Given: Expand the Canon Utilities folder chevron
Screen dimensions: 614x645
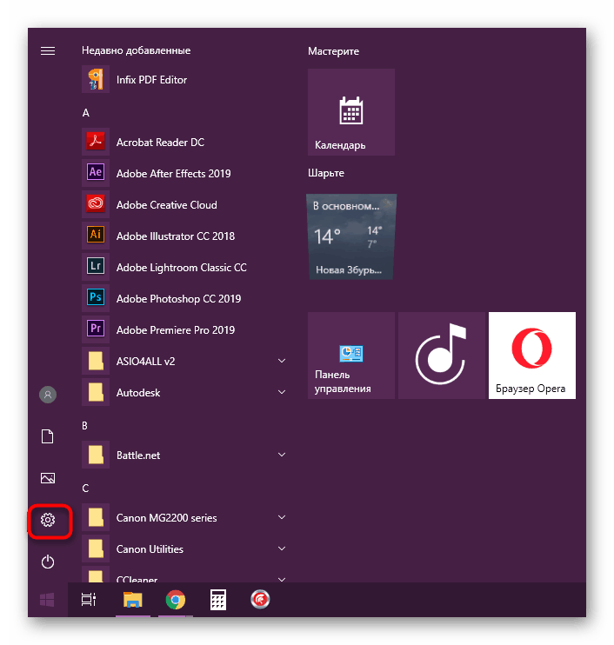Looking at the screenshot, I should pyautogui.click(x=282, y=549).
